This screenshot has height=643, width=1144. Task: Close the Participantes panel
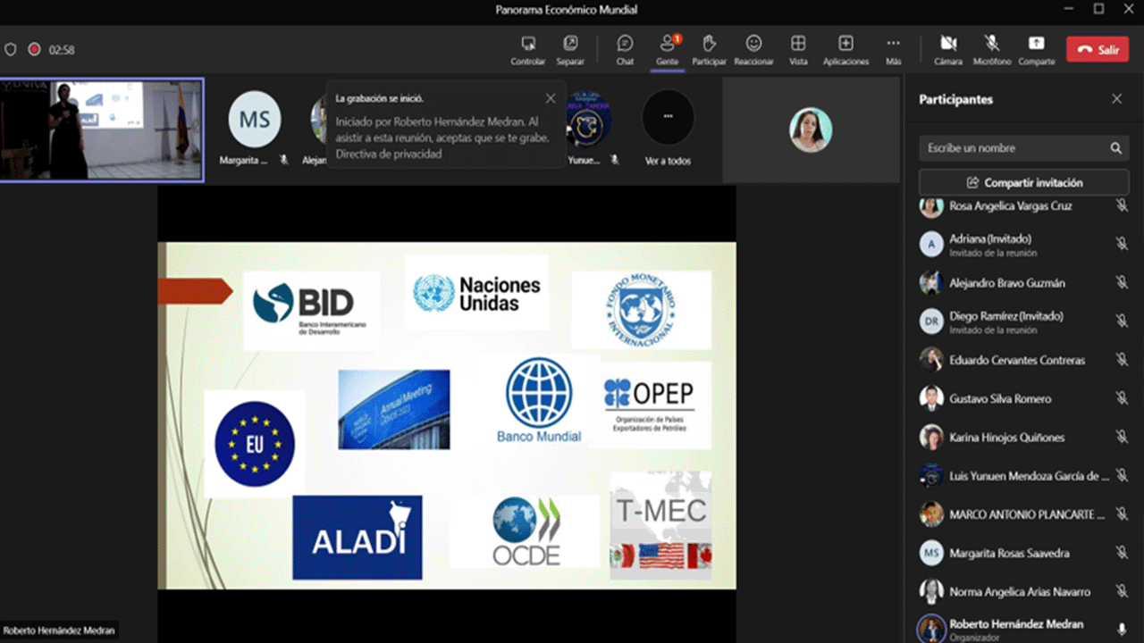1116,99
